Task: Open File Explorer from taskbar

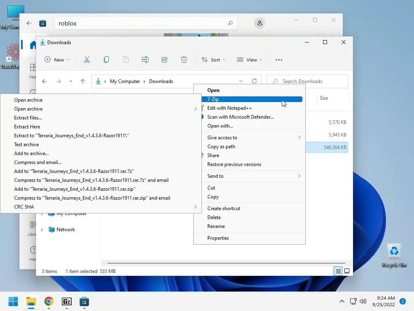Action: (31, 301)
